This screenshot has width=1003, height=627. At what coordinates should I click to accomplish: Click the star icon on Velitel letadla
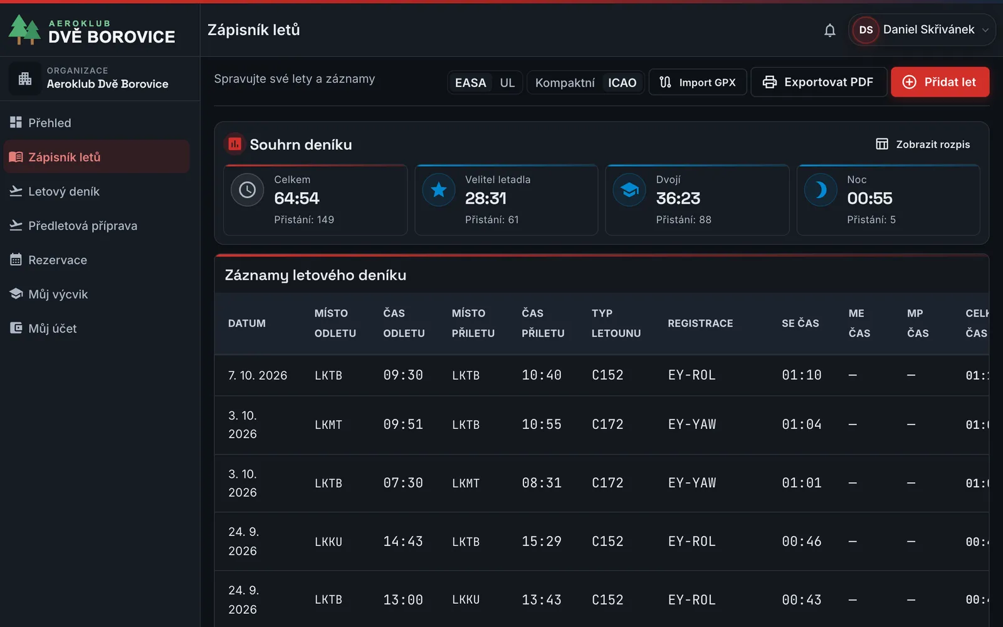pyautogui.click(x=439, y=189)
